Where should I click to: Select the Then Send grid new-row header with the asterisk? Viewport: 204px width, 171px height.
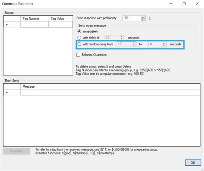point(12,92)
